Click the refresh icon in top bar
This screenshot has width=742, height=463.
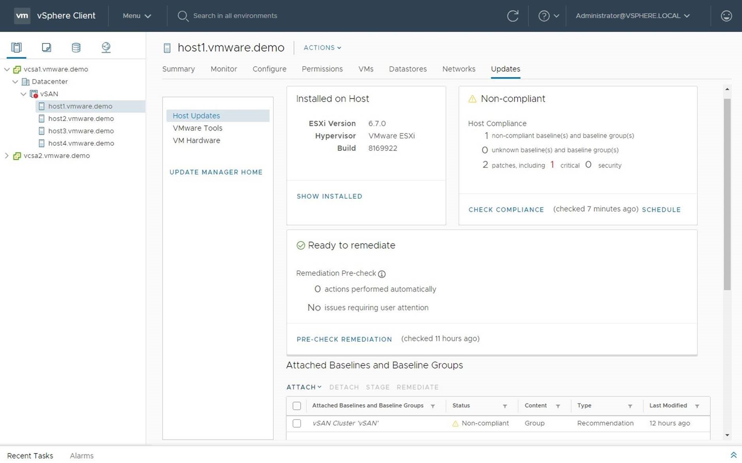[512, 16]
